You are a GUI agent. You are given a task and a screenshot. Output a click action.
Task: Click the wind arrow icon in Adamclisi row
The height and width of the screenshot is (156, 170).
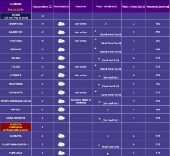click(x=95, y=30)
